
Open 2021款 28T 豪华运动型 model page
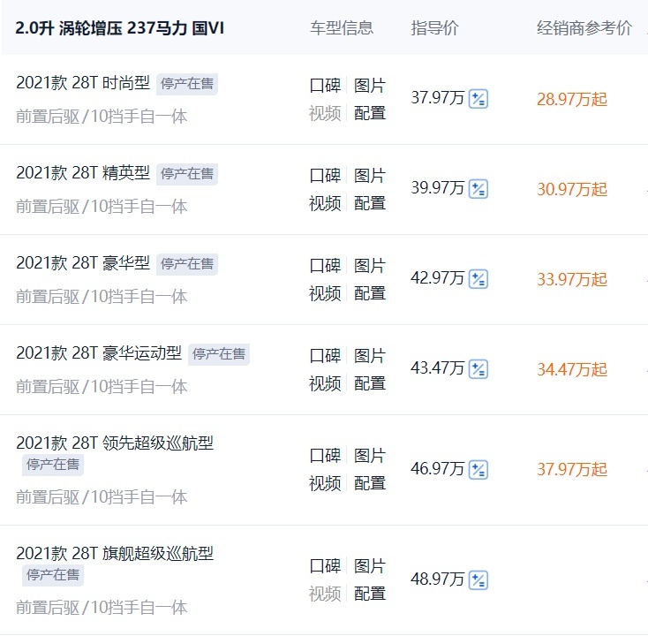98,353
